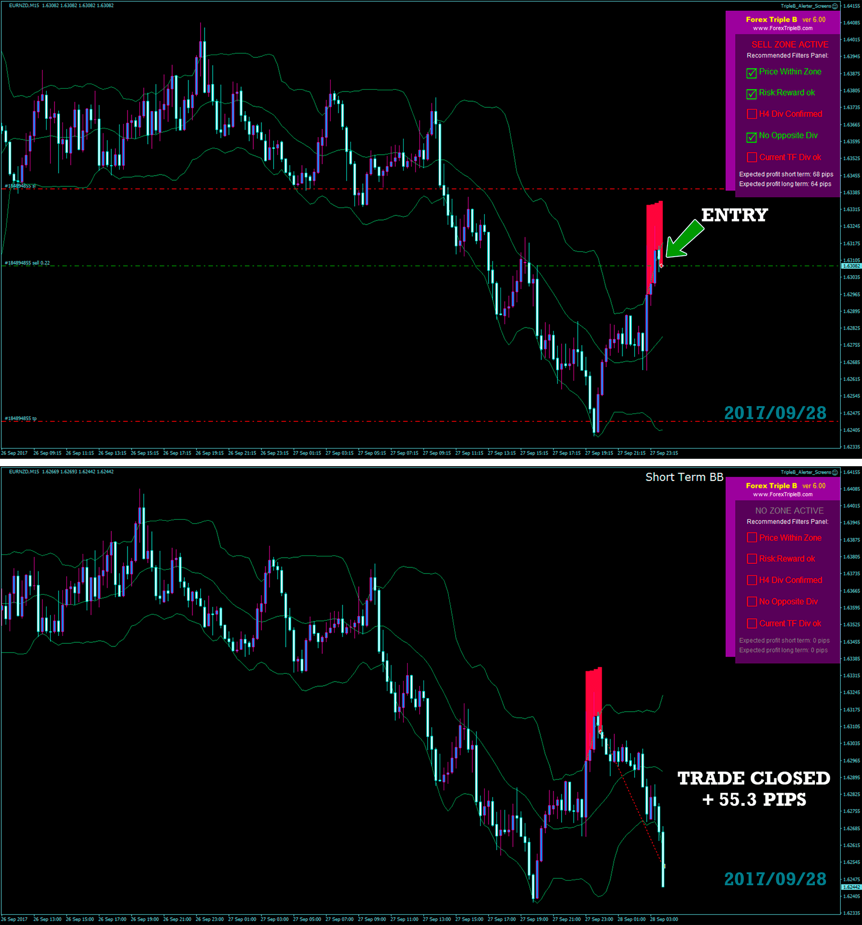Toggle Price Within Zone checkbox in the SELL ZONE panel
Screen dimensions: 862x925
point(752,73)
